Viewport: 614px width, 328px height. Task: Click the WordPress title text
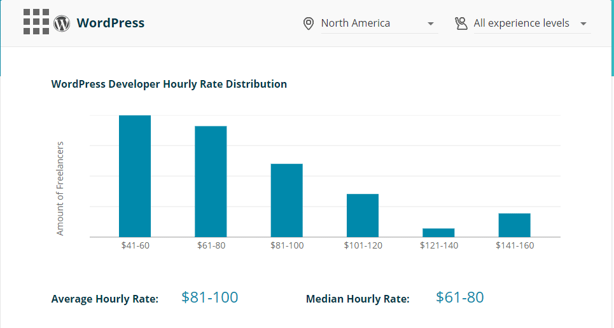click(x=110, y=23)
